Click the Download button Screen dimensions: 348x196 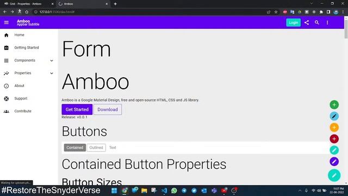click(108, 109)
